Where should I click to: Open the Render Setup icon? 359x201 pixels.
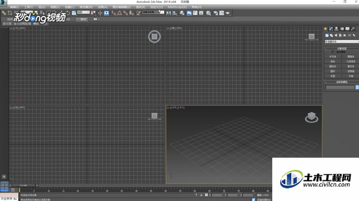pos(216,13)
